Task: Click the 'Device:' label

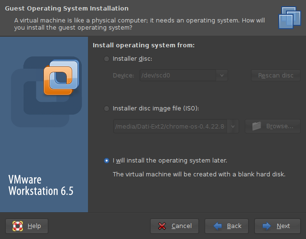Action: 123,76
